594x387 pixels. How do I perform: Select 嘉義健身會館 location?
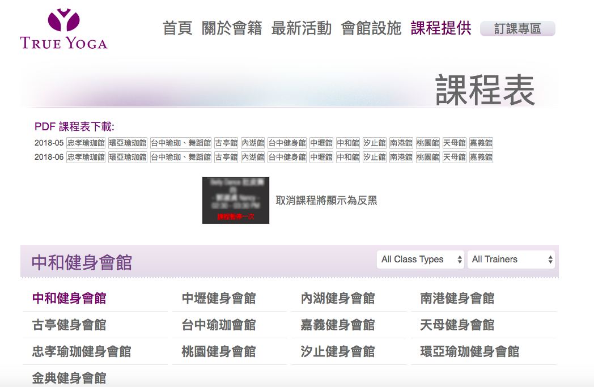click(x=338, y=325)
